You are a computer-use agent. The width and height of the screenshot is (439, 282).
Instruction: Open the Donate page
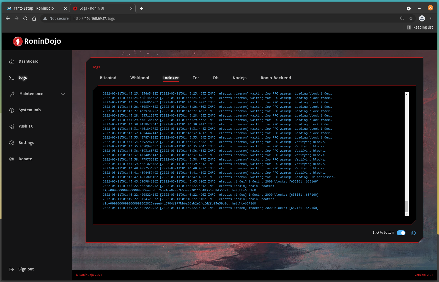[x=25, y=159]
